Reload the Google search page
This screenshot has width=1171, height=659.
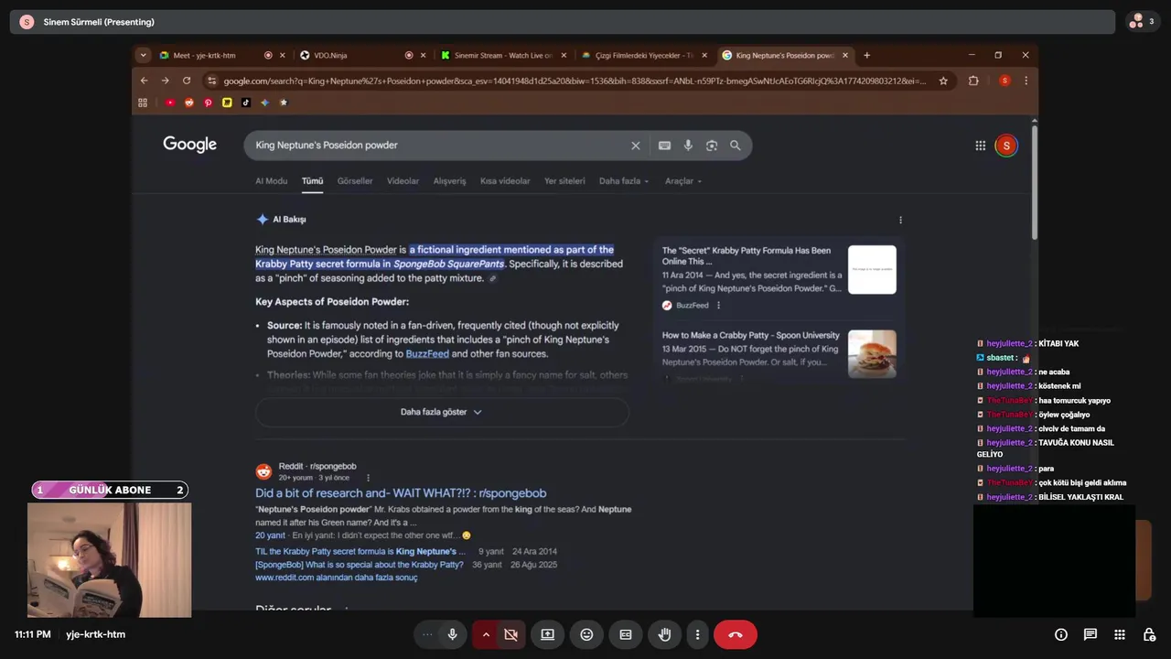(187, 81)
